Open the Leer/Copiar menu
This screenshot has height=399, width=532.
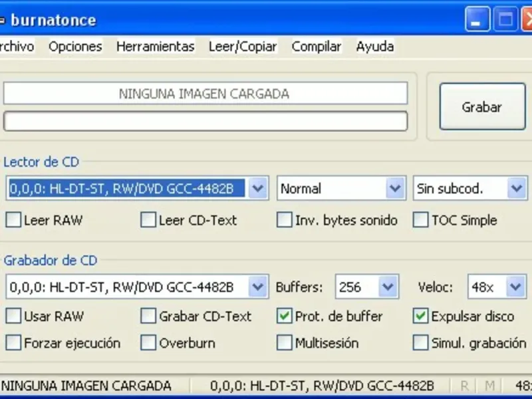pyautogui.click(x=243, y=47)
